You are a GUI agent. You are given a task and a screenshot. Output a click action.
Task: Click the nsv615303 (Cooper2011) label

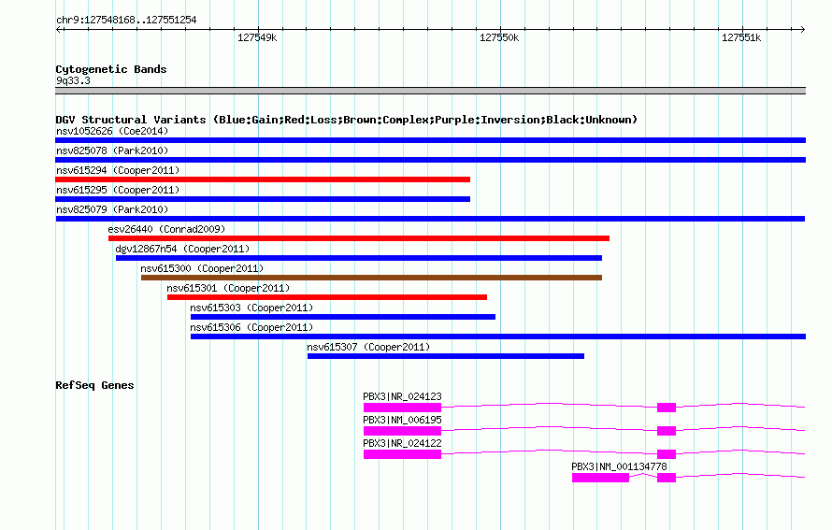(x=251, y=308)
